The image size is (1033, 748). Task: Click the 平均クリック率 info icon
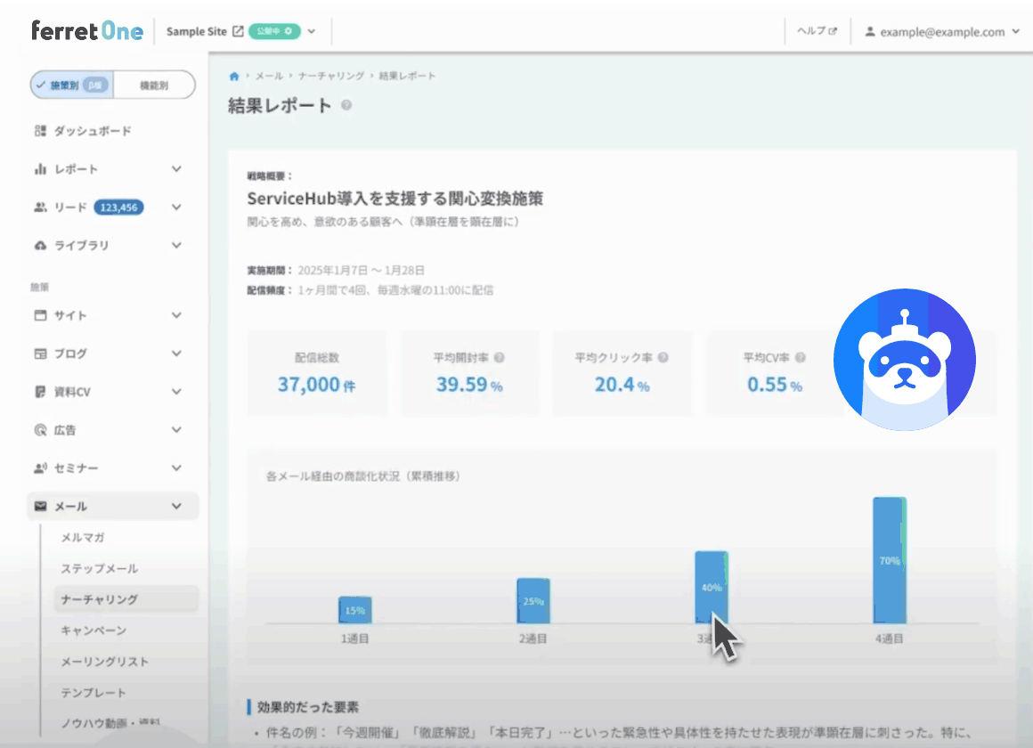[663, 357]
